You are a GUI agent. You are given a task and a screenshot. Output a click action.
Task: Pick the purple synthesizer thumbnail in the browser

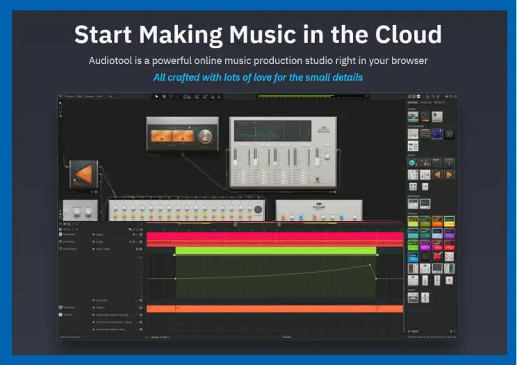point(437,133)
